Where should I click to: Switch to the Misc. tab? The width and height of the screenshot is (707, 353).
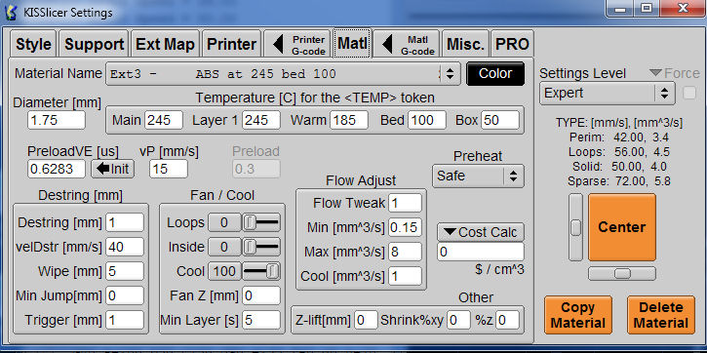pyautogui.click(x=465, y=44)
